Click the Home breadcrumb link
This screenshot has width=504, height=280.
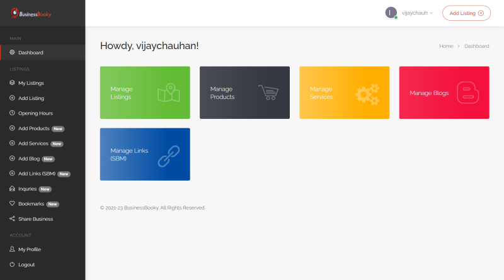pyautogui.click(x=446, y=46)
